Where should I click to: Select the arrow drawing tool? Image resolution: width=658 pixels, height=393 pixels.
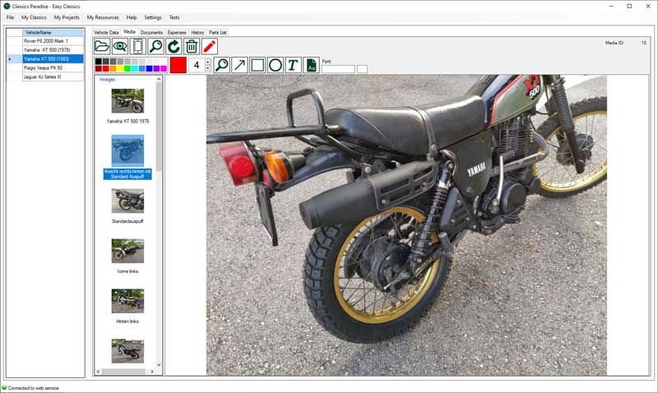click(x=239, y=65)
